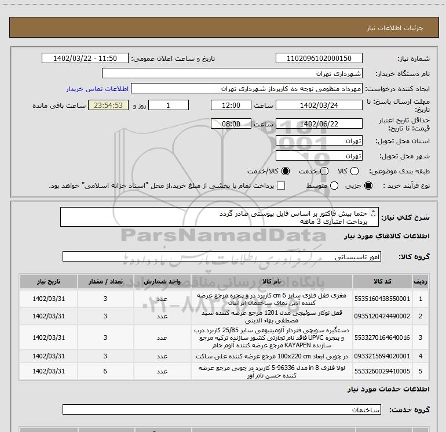446x432 pixels.
Task: Click the item name لولا فلزی 8 in
Action: (272, 371)
